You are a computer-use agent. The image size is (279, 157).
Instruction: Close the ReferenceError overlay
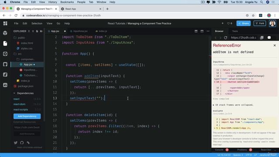click(x=275, y=45)
